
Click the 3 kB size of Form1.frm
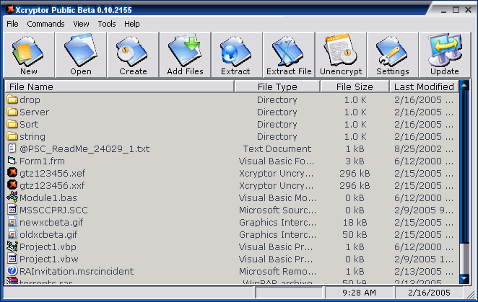coord(355,161)
